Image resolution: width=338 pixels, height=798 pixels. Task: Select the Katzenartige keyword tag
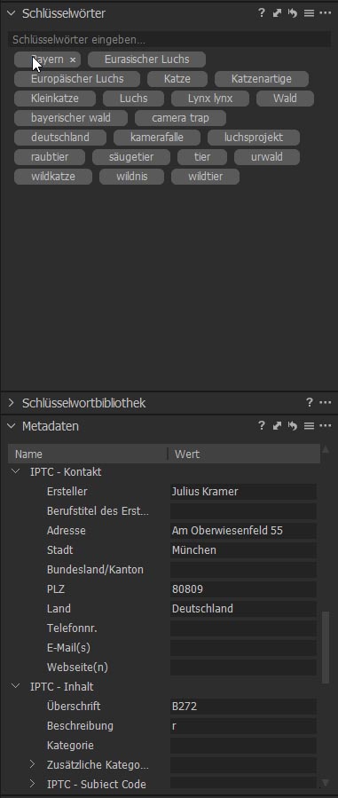262,79
